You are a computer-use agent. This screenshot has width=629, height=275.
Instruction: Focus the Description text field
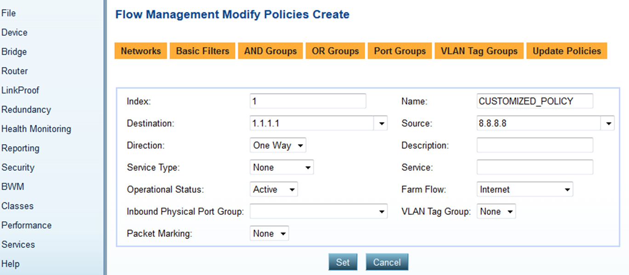pos(534,146)
